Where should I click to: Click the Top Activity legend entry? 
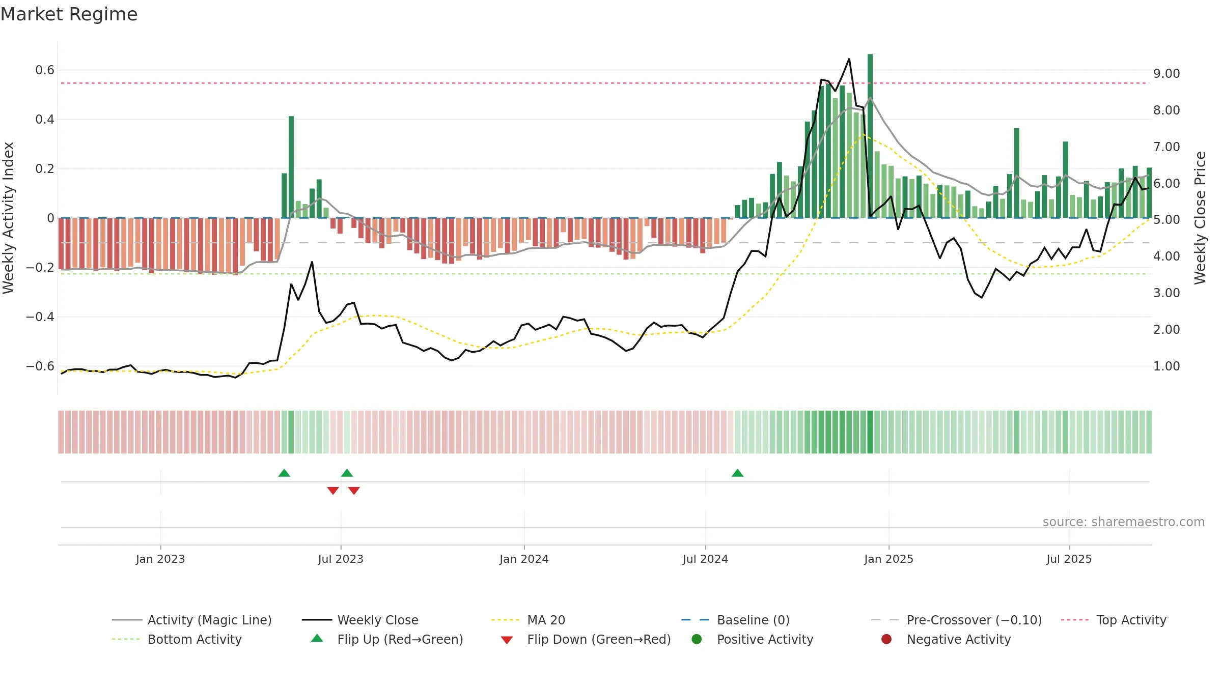pos(1114,620)
